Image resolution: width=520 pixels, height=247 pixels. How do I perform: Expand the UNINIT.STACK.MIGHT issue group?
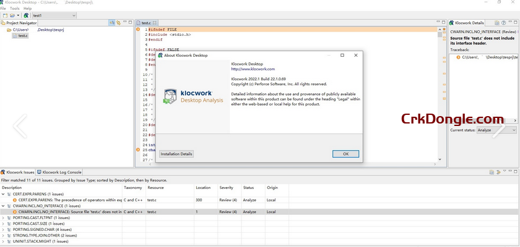pos(3,241)
